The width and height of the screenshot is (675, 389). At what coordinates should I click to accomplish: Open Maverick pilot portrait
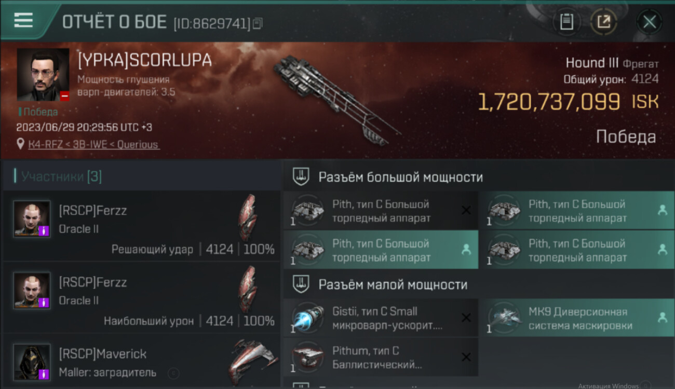[x=32, y=362]
